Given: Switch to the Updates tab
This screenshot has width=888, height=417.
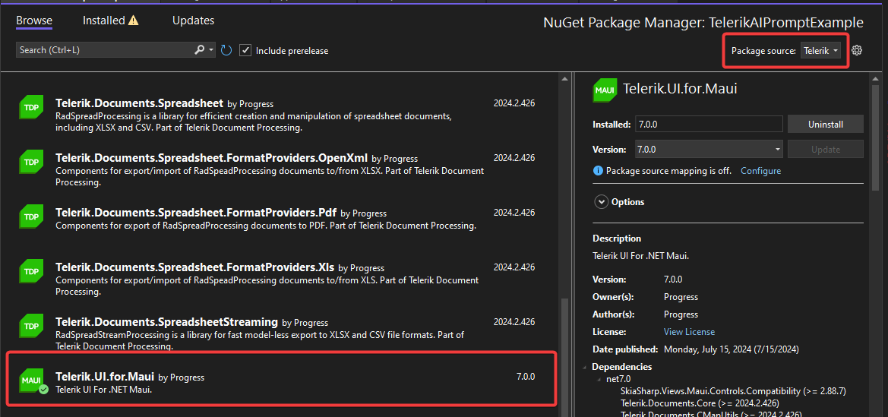Looking at the screenshot, I should [193, 21].
